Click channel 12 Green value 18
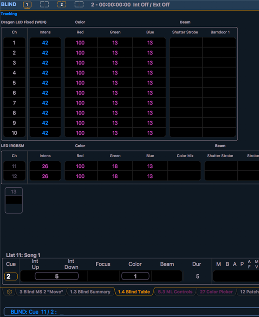Image resolution: width=259 pixels, height=317 pixels. point(115,176)
